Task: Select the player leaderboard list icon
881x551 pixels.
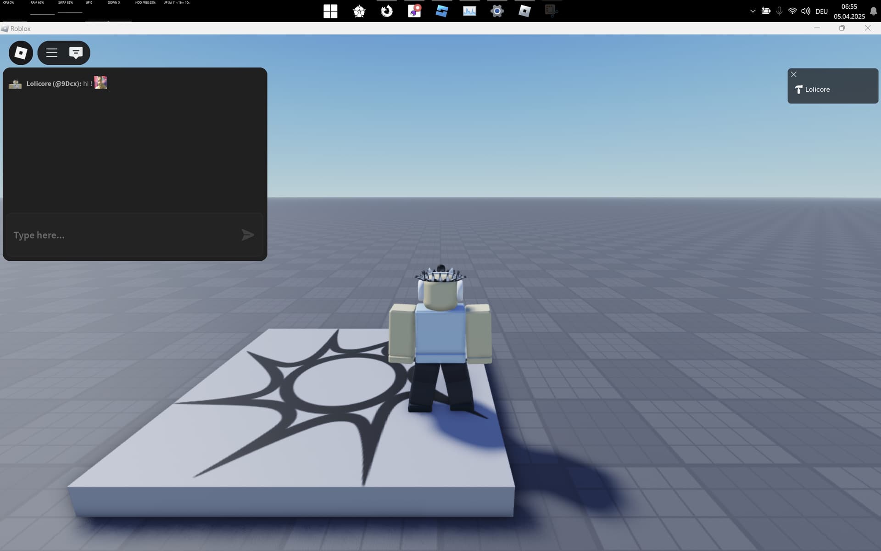Action: (x=51, y=52)
